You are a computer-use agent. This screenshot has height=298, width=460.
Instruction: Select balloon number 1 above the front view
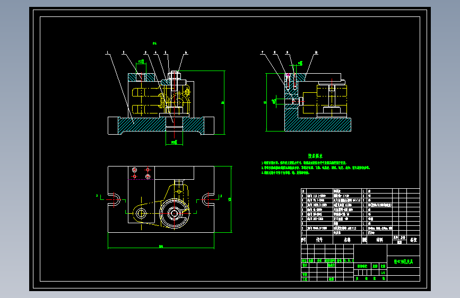[x=108, y=52]
